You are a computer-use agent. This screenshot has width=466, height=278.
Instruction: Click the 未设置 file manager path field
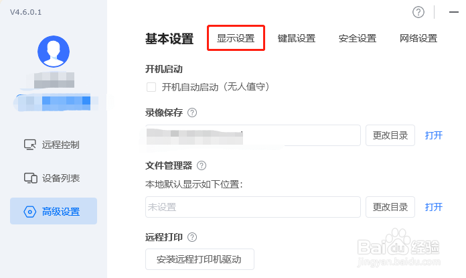(x=253, y=207)
